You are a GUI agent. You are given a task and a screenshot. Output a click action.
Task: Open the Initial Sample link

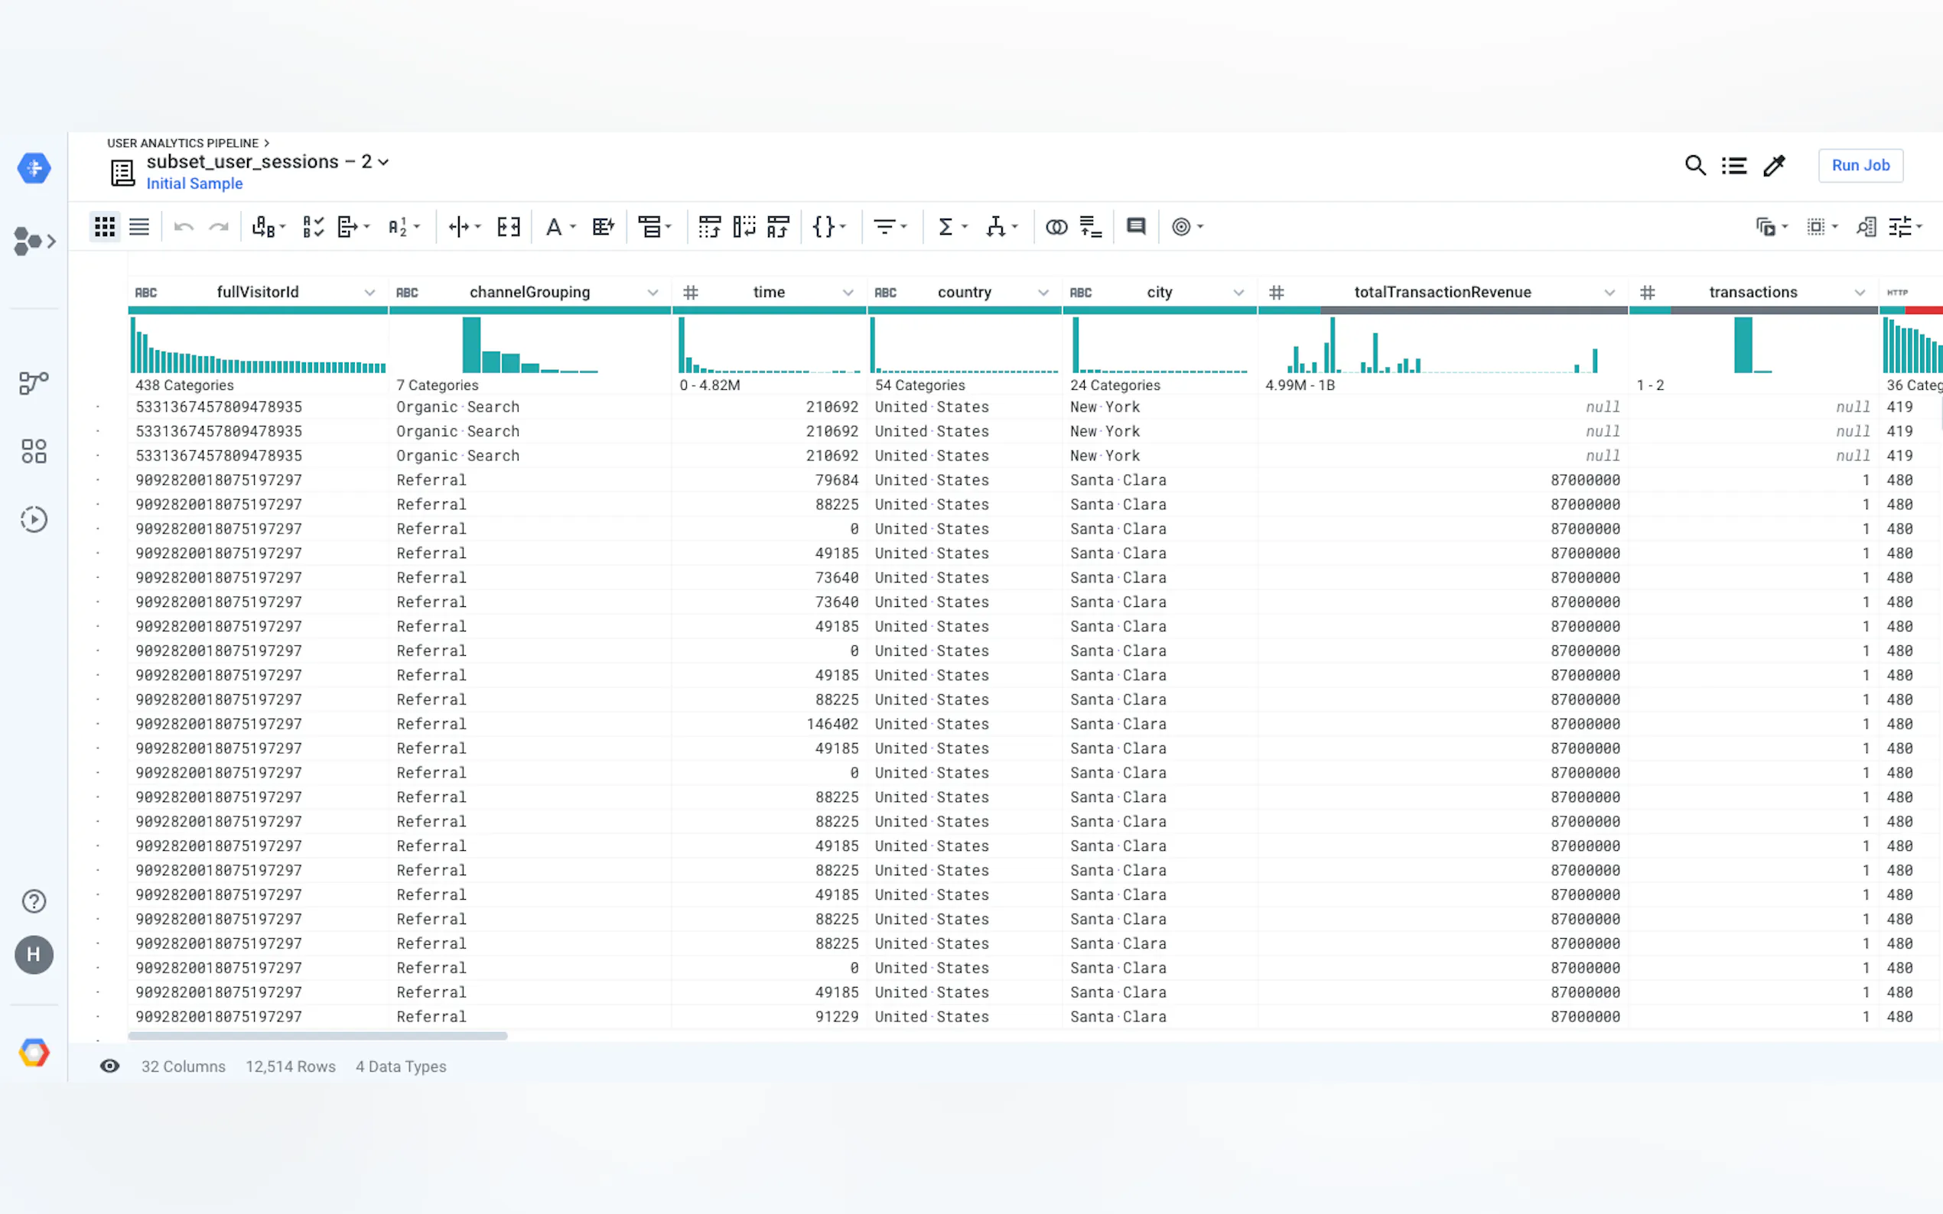pos(194,184)
